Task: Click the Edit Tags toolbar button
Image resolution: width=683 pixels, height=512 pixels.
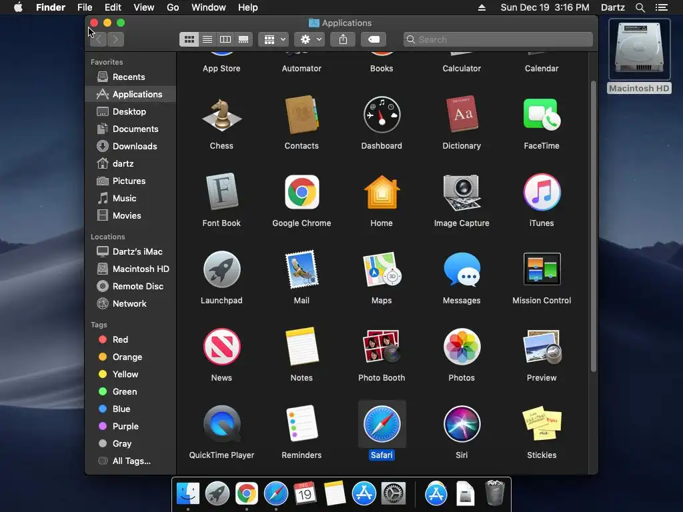Action: (x=374, y=39)
